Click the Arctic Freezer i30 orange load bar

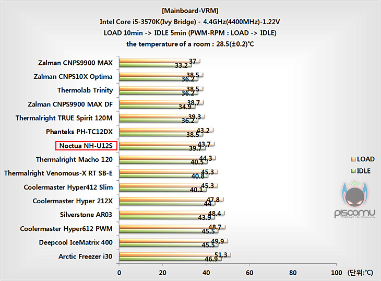point(175,255)
